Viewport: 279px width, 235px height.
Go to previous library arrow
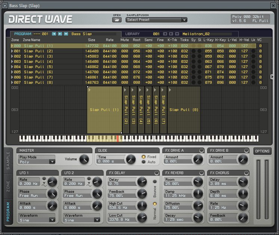tap(165, 34)
